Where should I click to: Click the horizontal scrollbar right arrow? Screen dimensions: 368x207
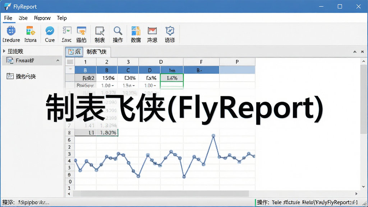coord(356,194)
